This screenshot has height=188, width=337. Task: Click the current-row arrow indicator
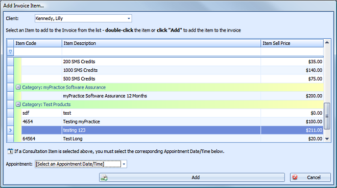tap(10, 130)
